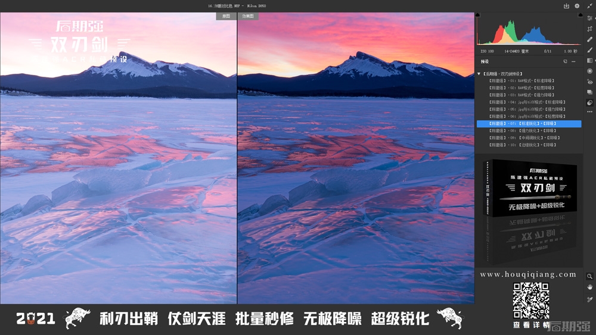This screenshot has width=596, height=335.
Task: Open Camera Raw preferences gear
Action: (577, 6)
